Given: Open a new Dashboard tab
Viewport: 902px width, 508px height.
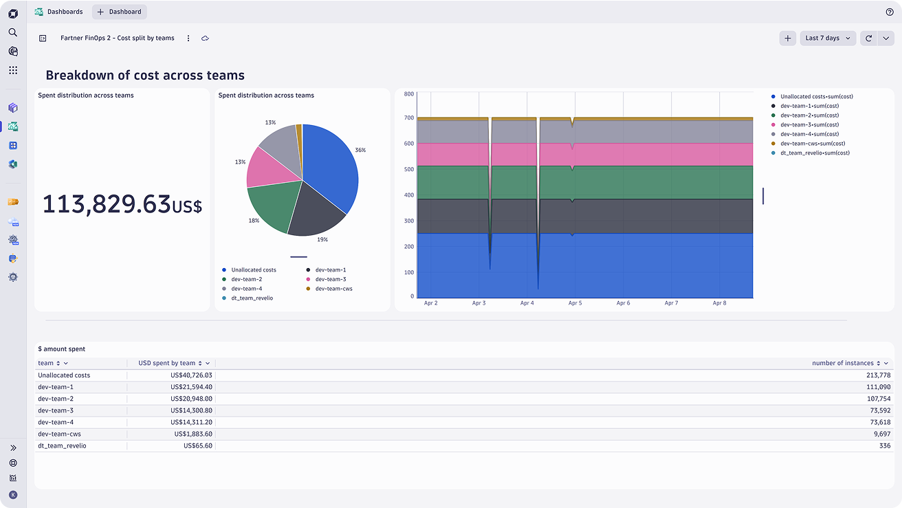Looking at the screenshot, I should (120, 12).
